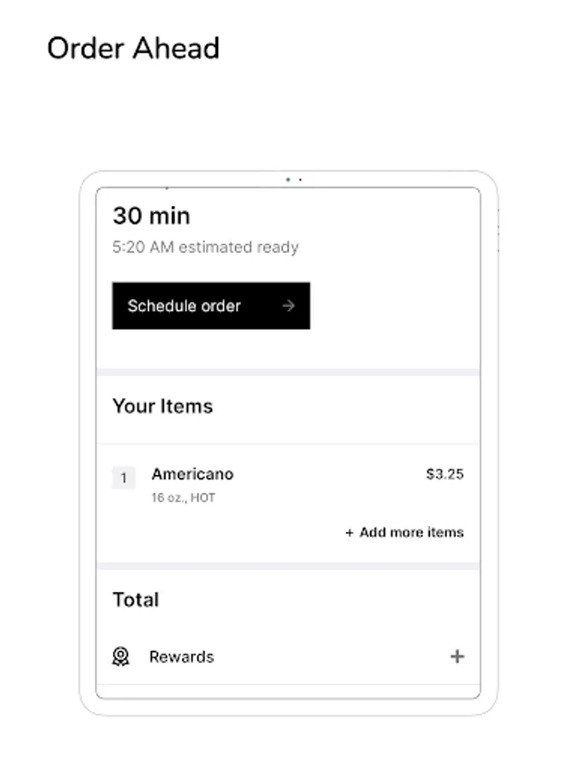577x769 pixels.
Task: Click the plus sign before Add more items
Action: pyautogui.click(x=349, y=532)
